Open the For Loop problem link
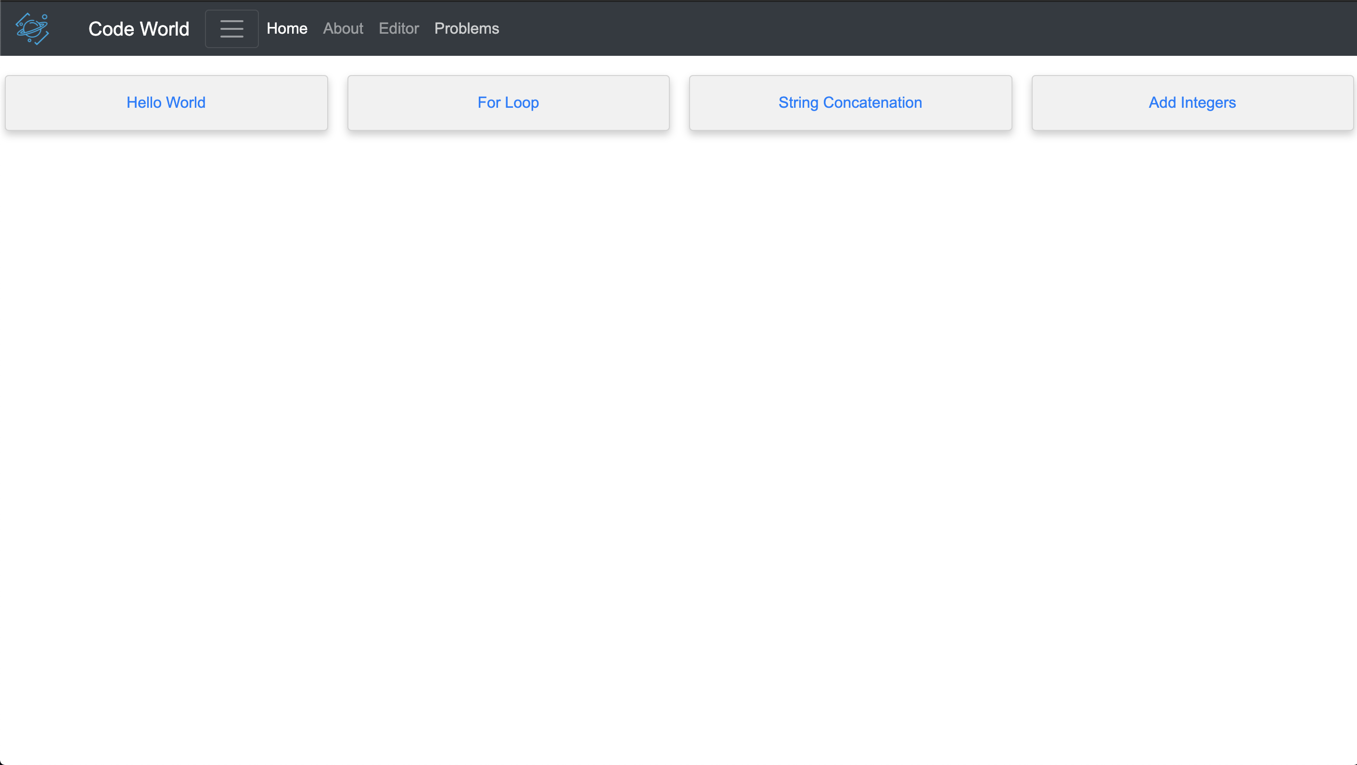The image size is (1357, 765). point(508,102)
